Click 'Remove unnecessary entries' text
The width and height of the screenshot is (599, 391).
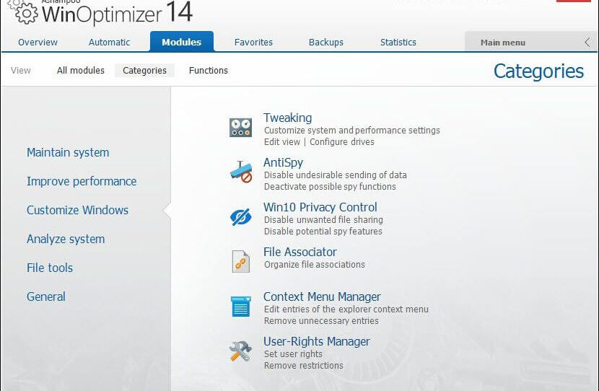pyautogui.click(x=321, y=321)
